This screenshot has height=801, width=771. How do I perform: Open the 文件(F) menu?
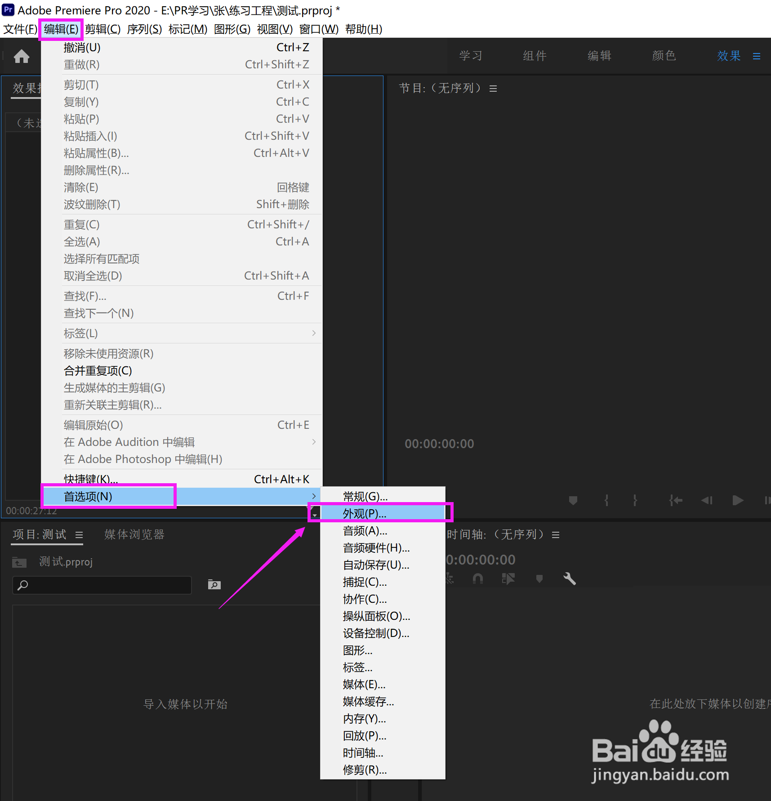point(20,29)
